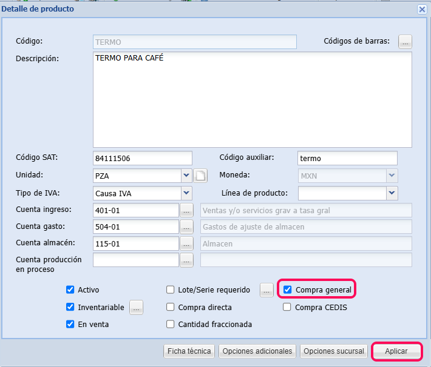431x367 pixels.
Task: Open Cuenta almacén lookup ellipsis button
Action: pos(186,243)
